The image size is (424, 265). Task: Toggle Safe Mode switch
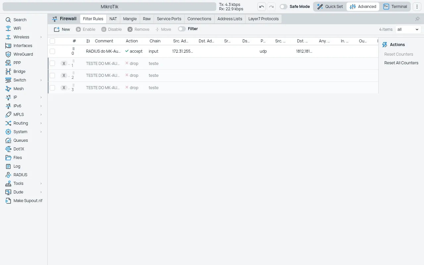[x=284, y=7]
